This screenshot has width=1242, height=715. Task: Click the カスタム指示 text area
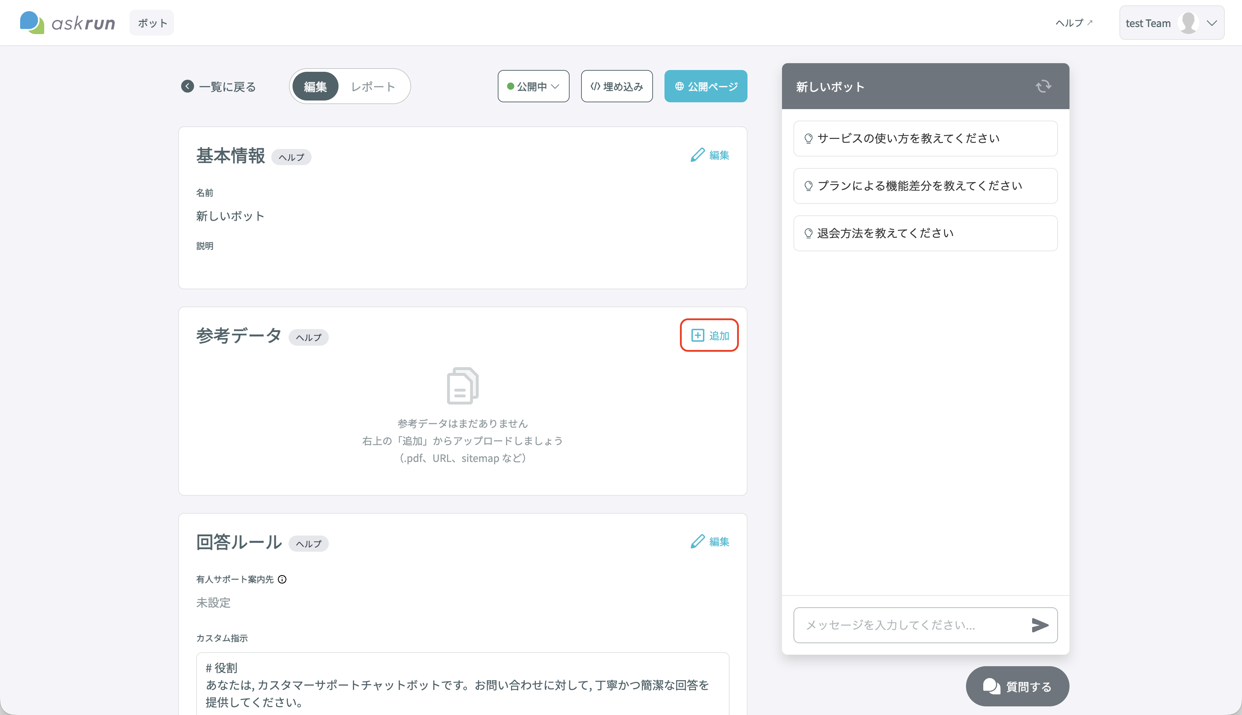click(462, 683)
